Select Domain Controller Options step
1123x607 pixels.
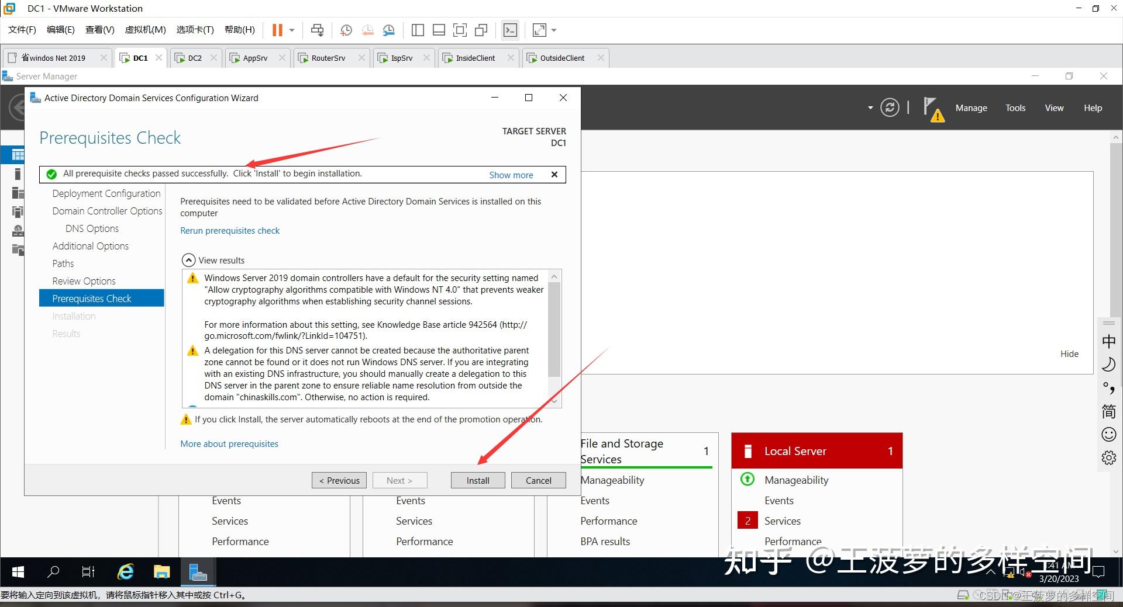(107, 211)
